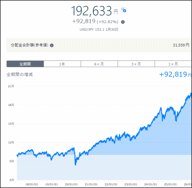Click the 6万 y-axis label
This screenshot has width=192, height=188.
(12, 180)
